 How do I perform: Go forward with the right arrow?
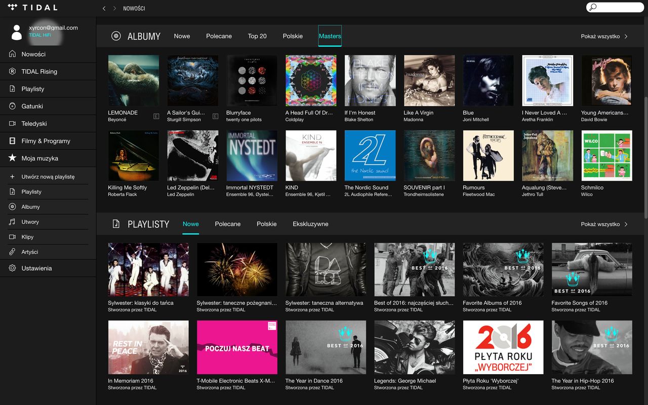click(x=114, y=9)
